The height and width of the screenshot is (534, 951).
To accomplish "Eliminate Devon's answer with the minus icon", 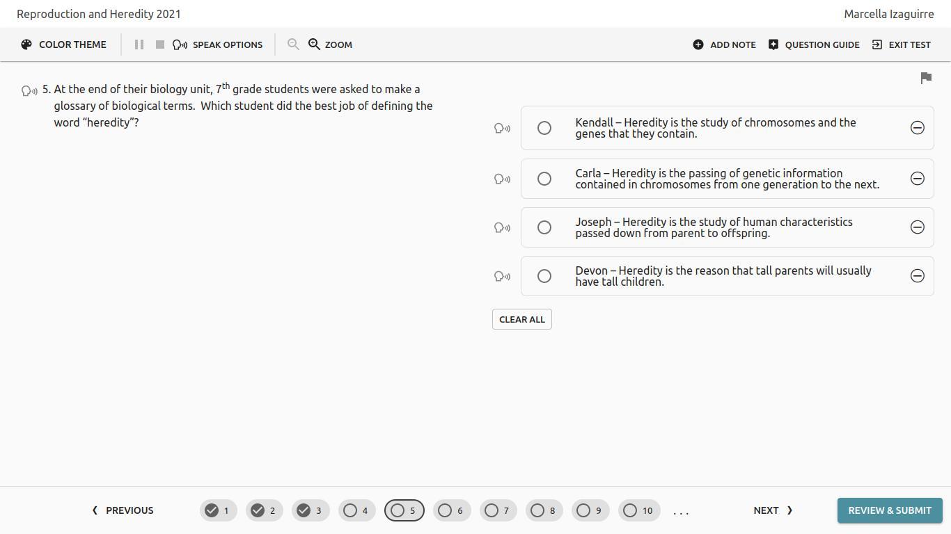I will (x=918, y=276).
